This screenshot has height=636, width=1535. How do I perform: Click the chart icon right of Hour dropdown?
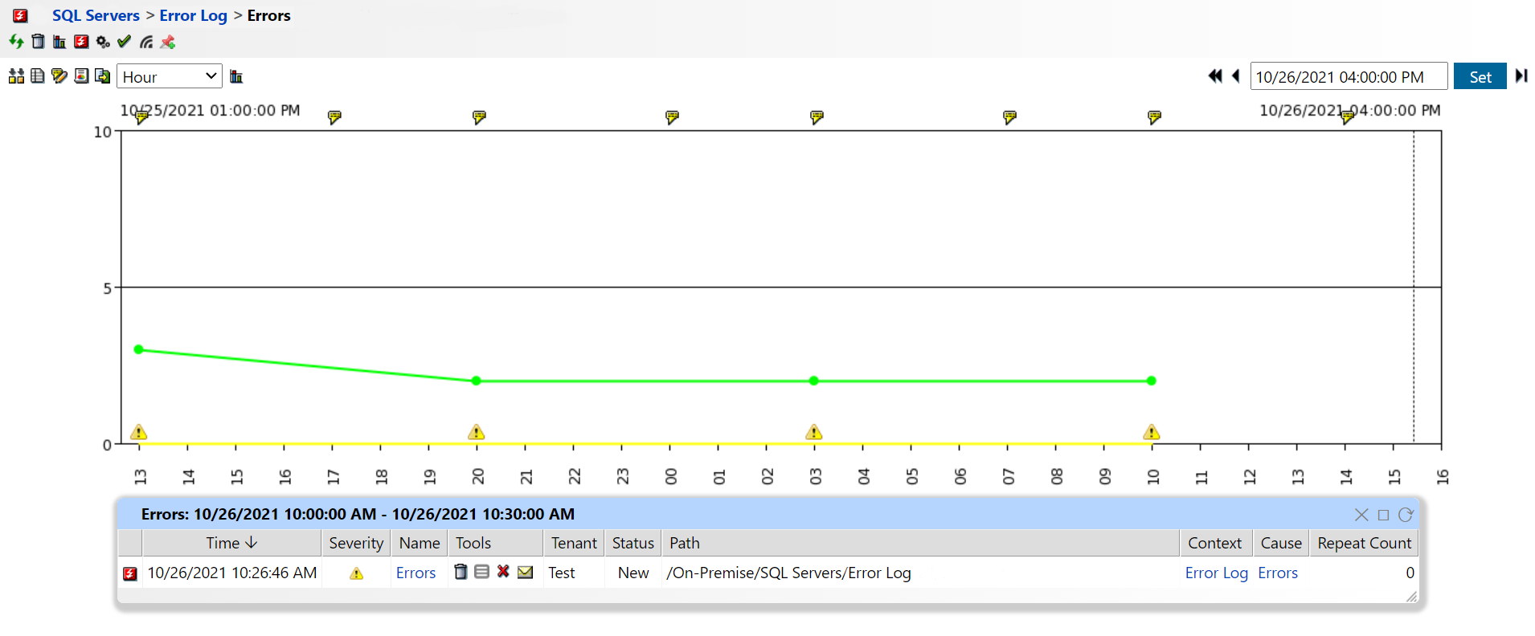[236, 76]
